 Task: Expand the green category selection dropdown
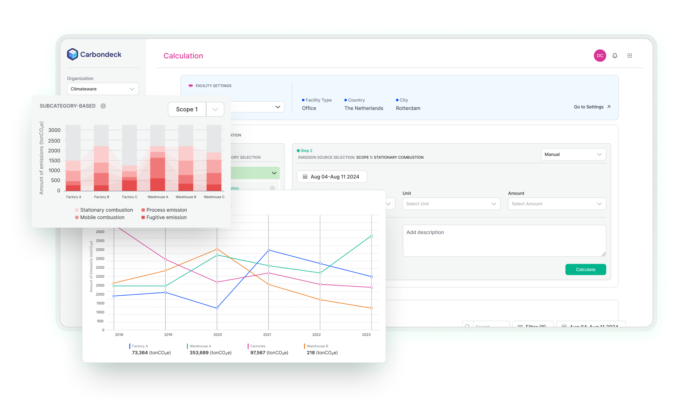(x=274, y=173)
